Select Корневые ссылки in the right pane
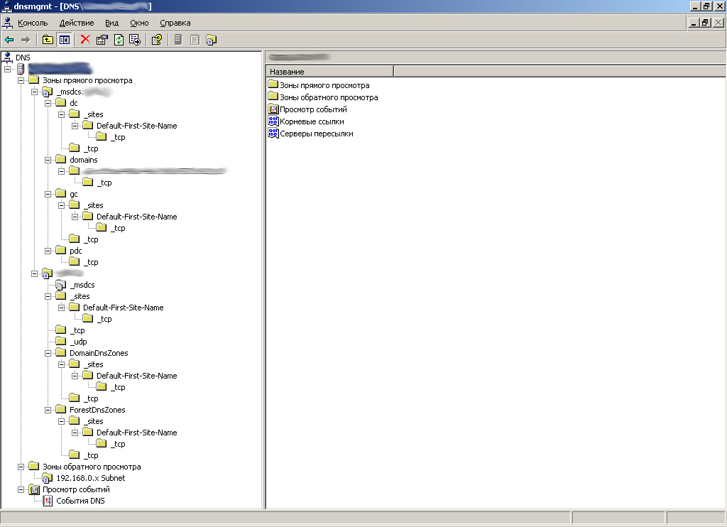This screenshot has height=527, width=727. tap(311, 121)
